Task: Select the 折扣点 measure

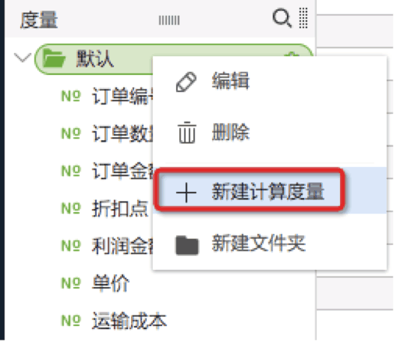Action: [x=120, y=208]
